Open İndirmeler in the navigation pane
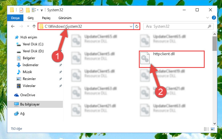222x139 pixels. point(31,65)
